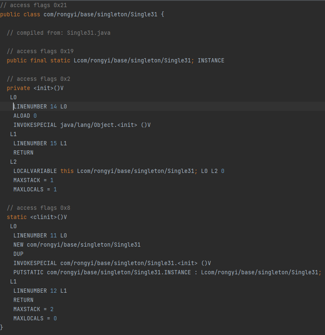325x335 pixels.
Task: Click the 'INVOKESPECIAL java/lang/Object.<init> ()V' line
Action: [x=82, y=125]
